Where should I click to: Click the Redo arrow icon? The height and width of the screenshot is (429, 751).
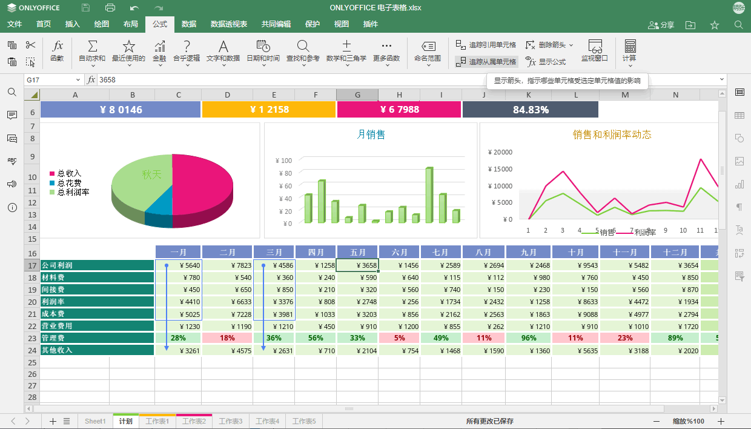point(159,8)
